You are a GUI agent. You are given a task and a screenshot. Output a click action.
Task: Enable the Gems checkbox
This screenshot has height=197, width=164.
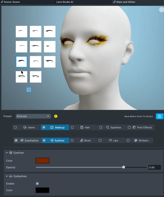[15, 127]
